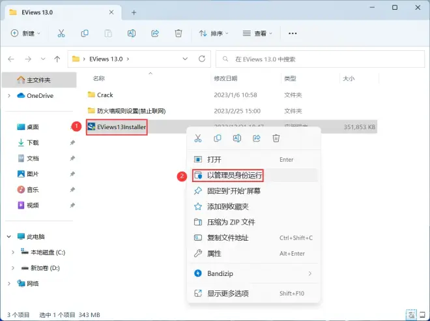
Task: Expand the Bandizip submenu
Action: [x=310, y=273]
